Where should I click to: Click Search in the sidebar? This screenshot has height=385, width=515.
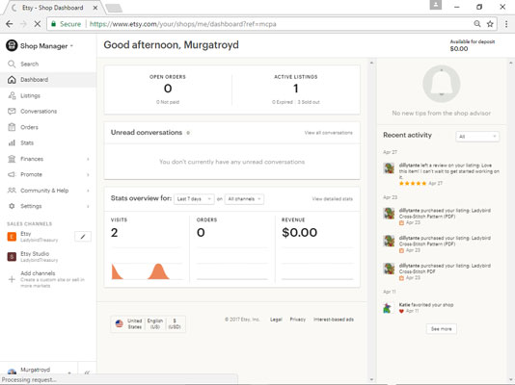click(x=30, y=64)
